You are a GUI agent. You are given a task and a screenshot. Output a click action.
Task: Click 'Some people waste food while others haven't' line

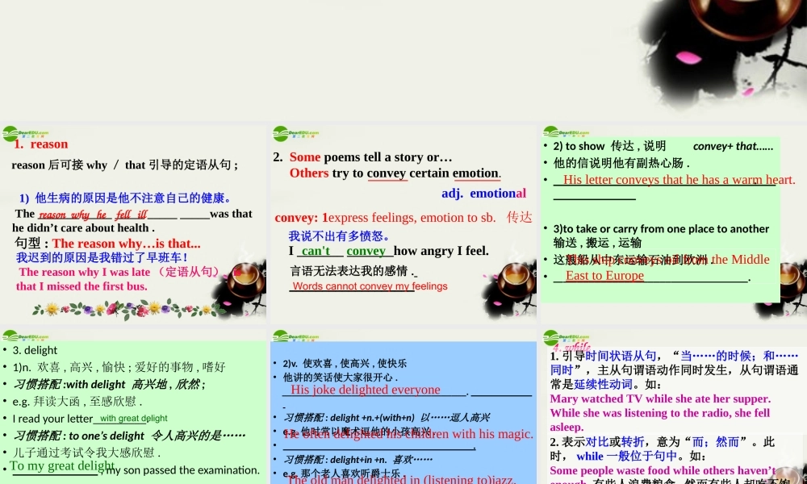[663, 470]
